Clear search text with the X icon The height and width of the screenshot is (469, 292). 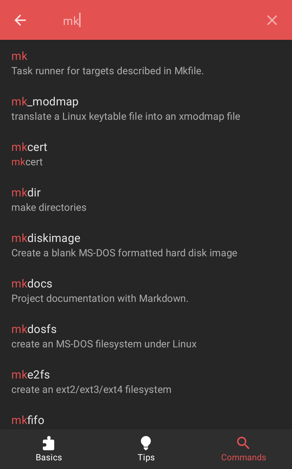pyautogui.click(x=272, y=20)
